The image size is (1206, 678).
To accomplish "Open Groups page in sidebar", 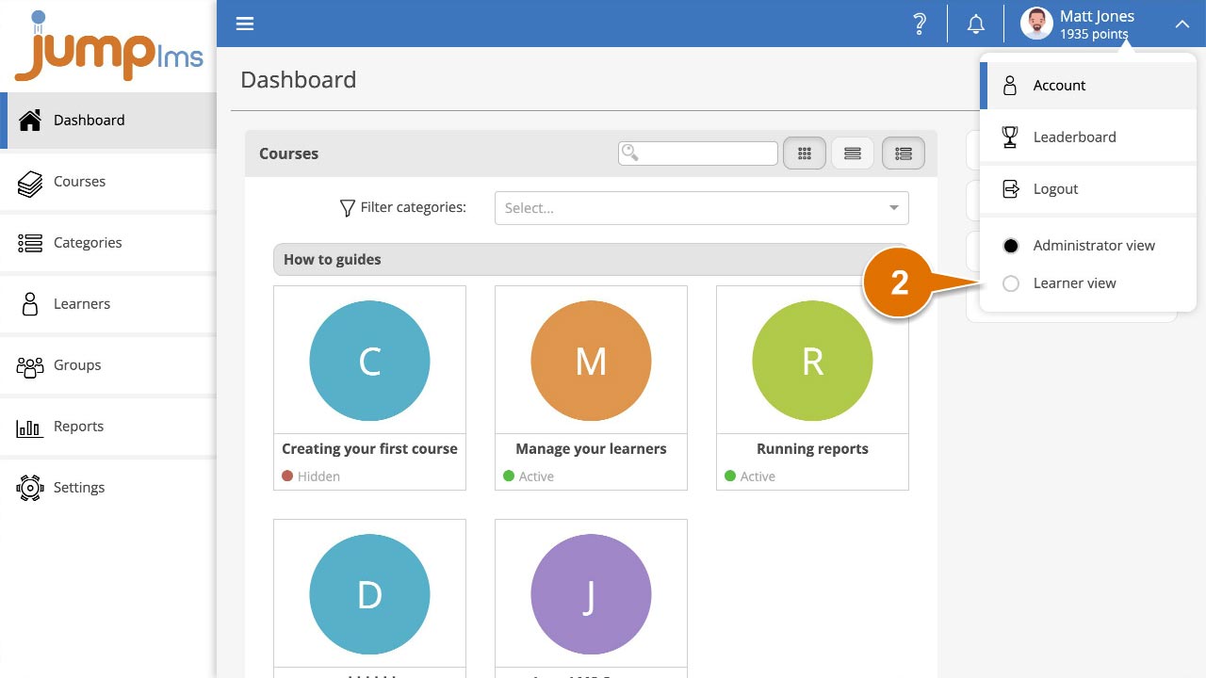I will click(x=108, y=365).
